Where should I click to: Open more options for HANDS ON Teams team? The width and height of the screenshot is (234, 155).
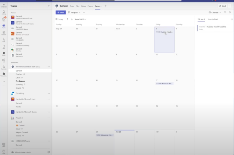(49, 141)
